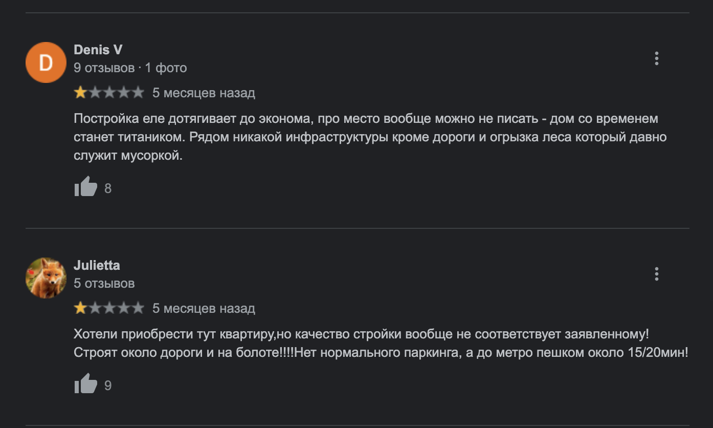Click "9 отзывов · 1 фото" under Denis V
The height and width of the screenshot is (428, 713).
pos(130,68)
